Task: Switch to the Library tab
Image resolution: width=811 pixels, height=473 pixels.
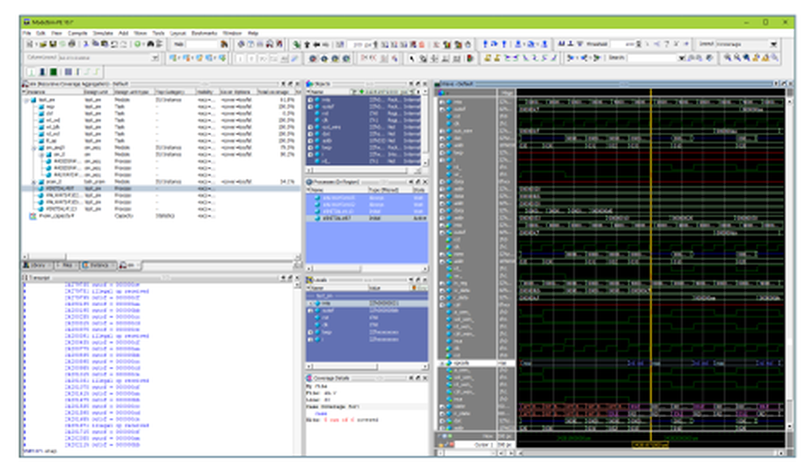Action: tap(37, 265)
